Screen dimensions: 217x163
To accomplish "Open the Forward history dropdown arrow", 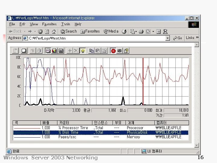I will [x=35, y=32].
